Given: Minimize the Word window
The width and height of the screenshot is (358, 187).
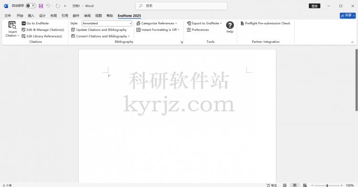Looking at the screenshot, I should (x=329, y=6).
